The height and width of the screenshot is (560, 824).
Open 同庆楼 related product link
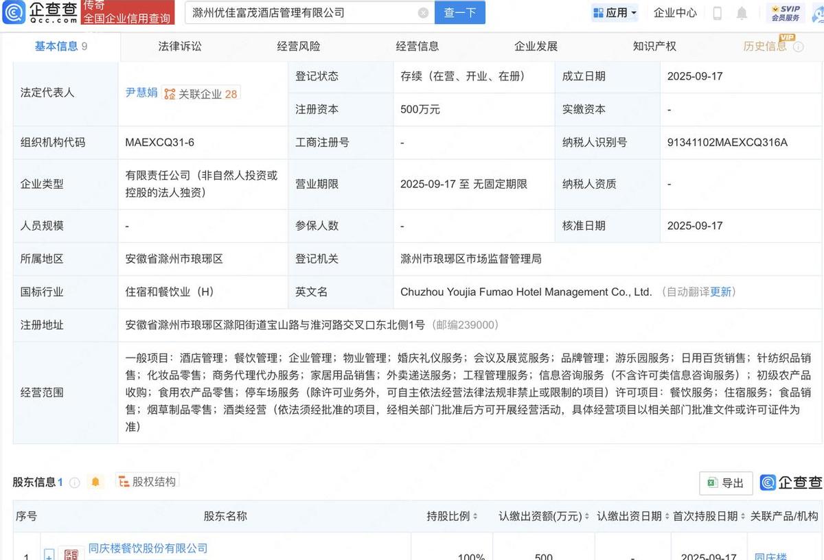[770, 557]
